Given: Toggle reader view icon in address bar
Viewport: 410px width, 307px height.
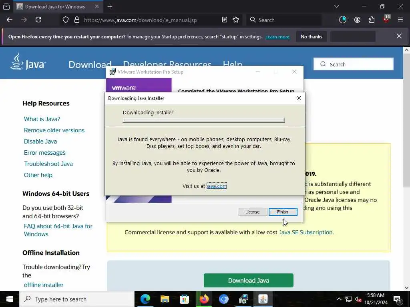Looking at the screenshot, I should point(224,20).
